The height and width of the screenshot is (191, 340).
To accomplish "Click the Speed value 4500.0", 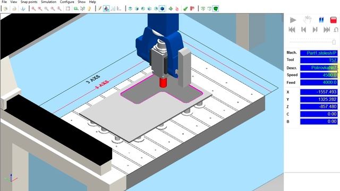I will coord(319,75).
